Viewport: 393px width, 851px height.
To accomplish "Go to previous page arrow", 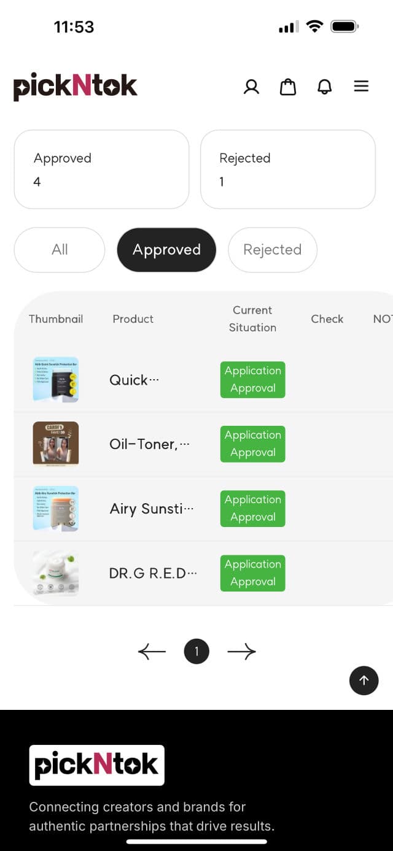I will pyautogui.click(x=152, y=652).
